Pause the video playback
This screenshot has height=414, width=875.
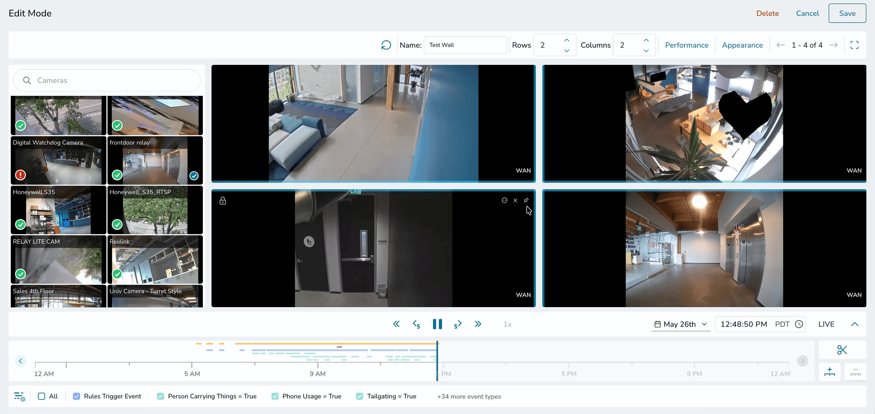click(x=437, y=324)
